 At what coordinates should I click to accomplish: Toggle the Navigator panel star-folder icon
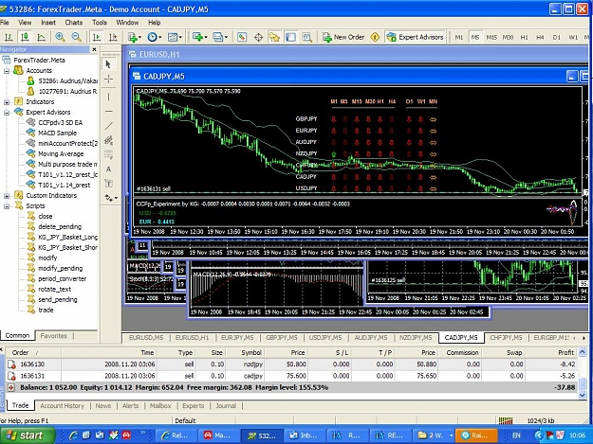[x=274, y=37]
